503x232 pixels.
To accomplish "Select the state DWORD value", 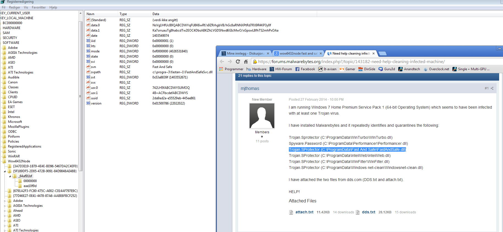I will [x=94, y=56].
